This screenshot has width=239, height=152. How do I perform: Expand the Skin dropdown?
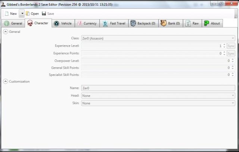(x=158, y=103)
